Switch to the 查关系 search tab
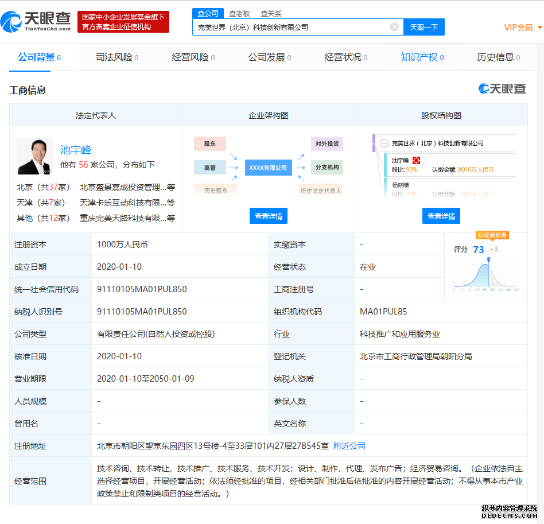The image size is (544, 524). (x=271, y=14)
